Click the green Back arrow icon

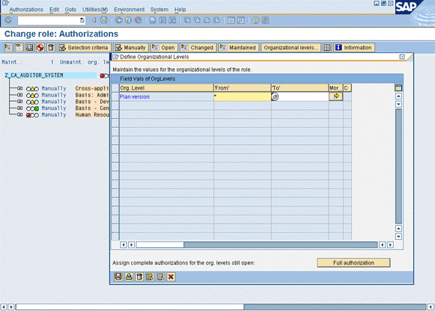[x=119, y=20]
